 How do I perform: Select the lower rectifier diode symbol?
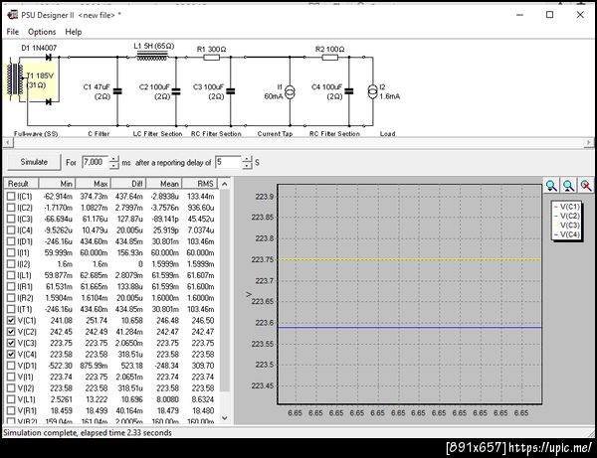tap(49, 102)
